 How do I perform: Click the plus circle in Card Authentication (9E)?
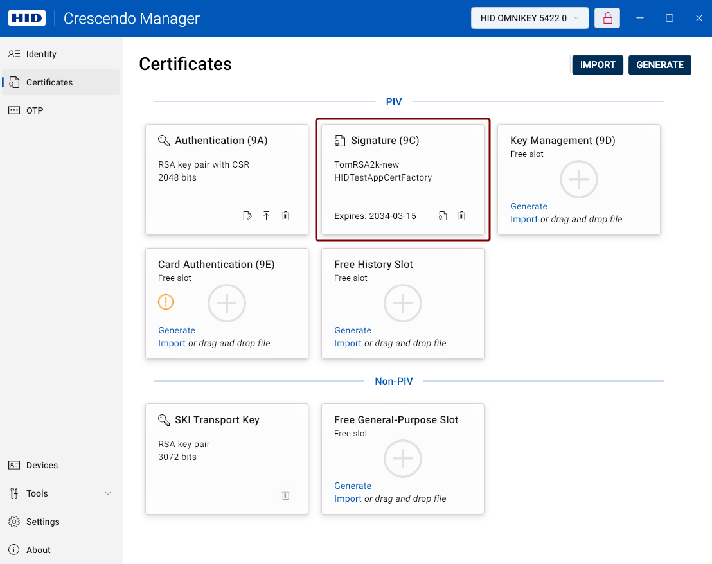tap(227, 303)
